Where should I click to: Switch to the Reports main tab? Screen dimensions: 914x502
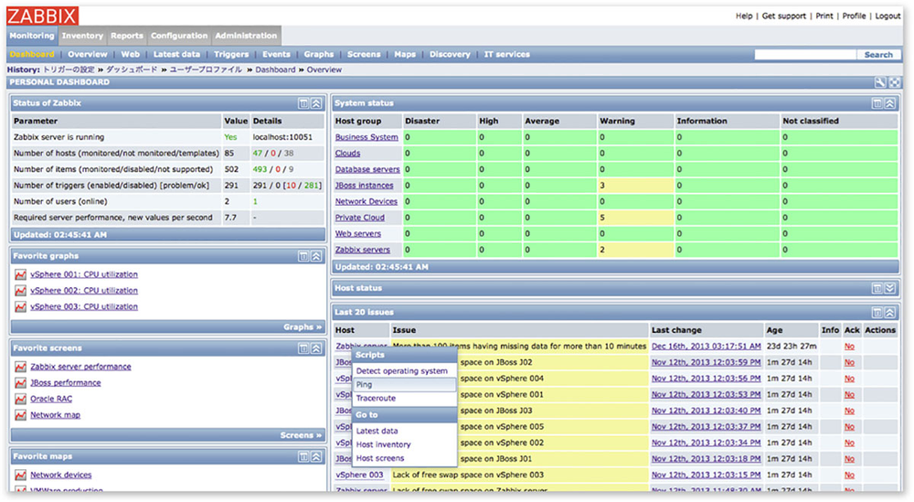pyautogui.click(x=126, y=36)
